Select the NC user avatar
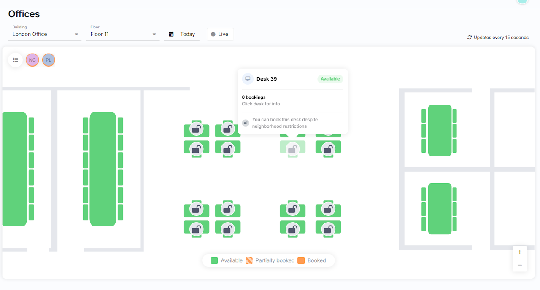 [32, 60]
